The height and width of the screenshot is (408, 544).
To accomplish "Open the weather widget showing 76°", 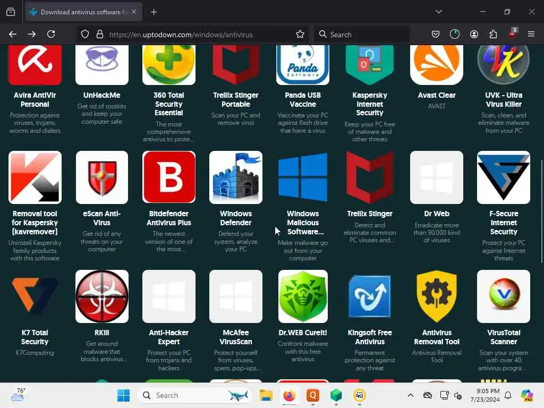I will click(18, 395).
